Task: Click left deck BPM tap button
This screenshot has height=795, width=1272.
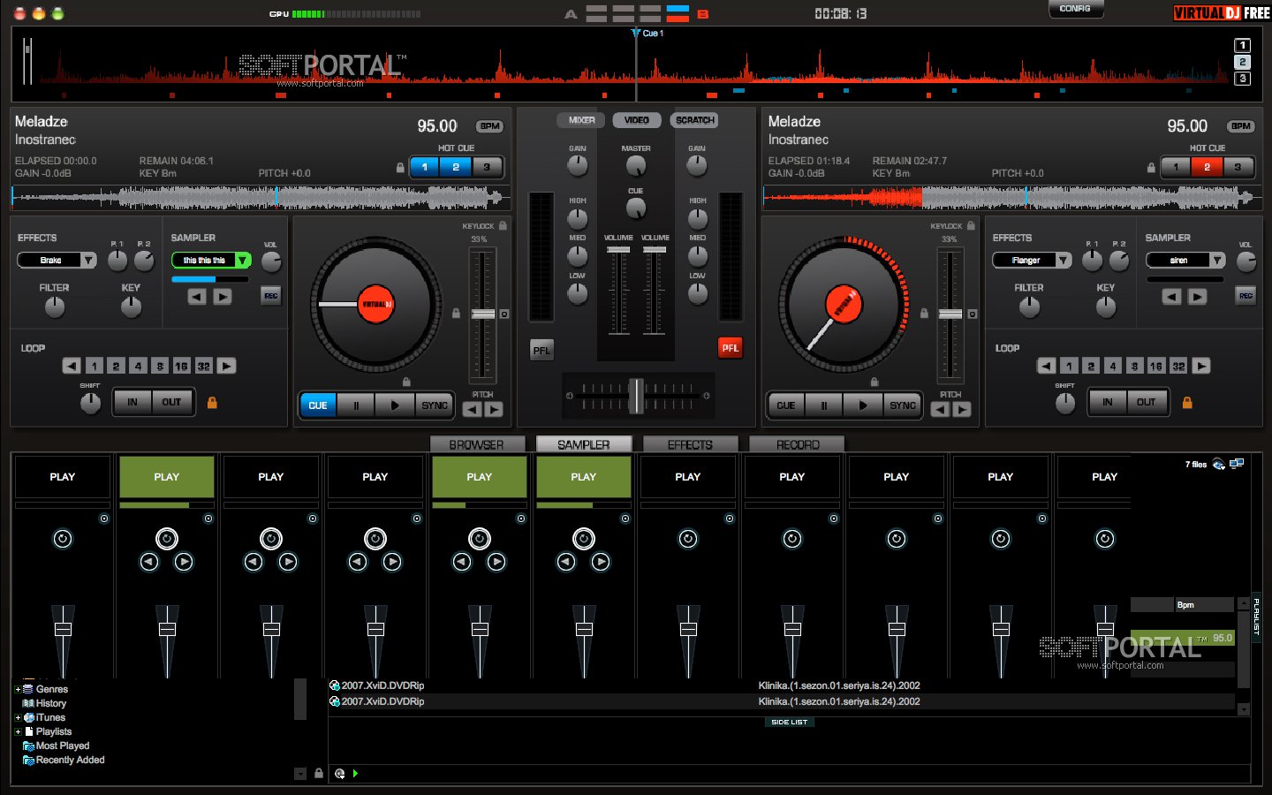Action: coord(489,126)
